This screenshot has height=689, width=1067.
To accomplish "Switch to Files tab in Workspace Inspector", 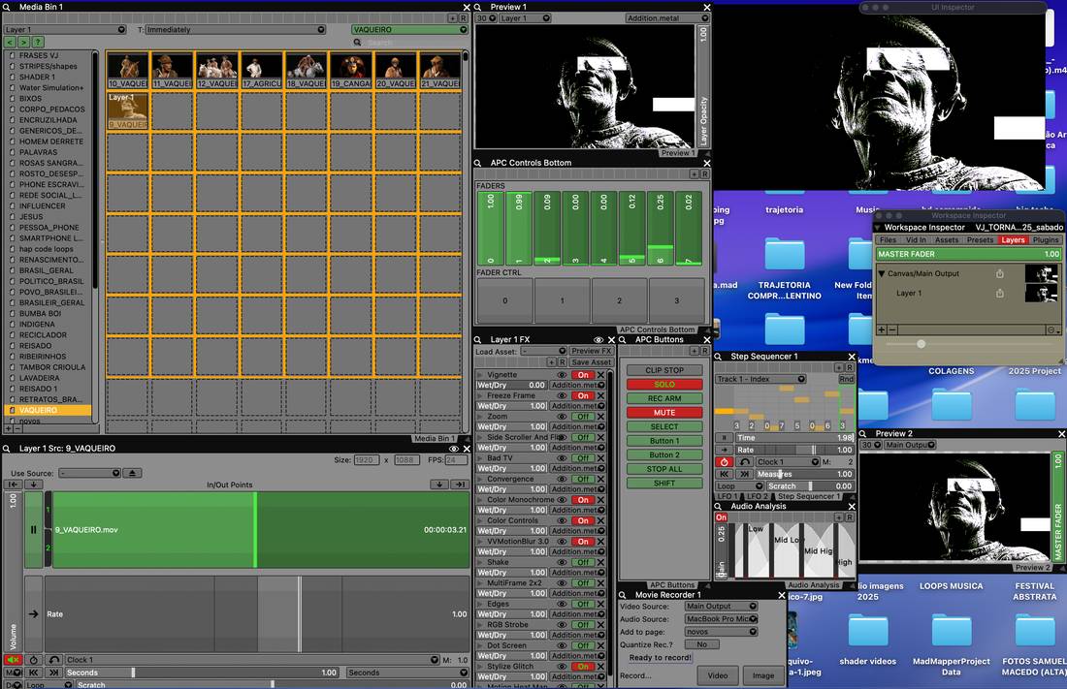I will click(888, 240).
